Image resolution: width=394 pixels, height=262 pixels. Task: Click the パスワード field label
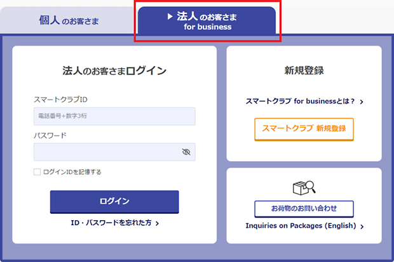point(50,136)
